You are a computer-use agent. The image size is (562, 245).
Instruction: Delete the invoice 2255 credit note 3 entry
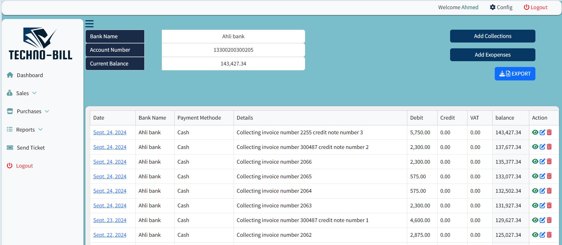click(x=549, y=132)
